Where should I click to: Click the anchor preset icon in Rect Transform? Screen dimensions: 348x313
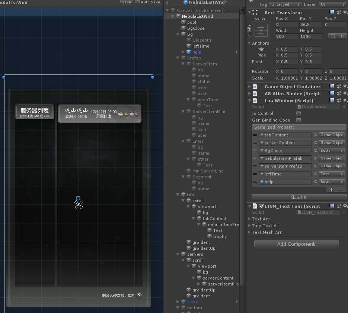coord(261,30)
